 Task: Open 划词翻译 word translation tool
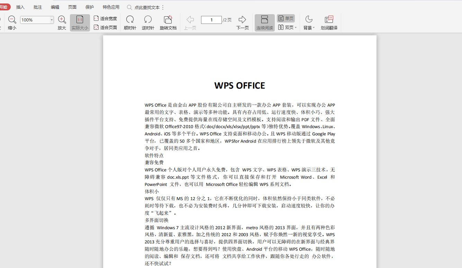coord(328,23)
